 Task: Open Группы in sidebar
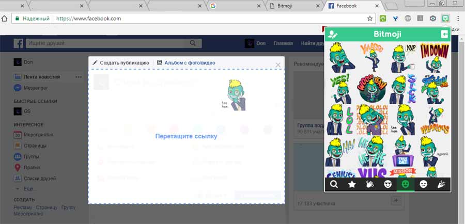[x=26, y=156]
